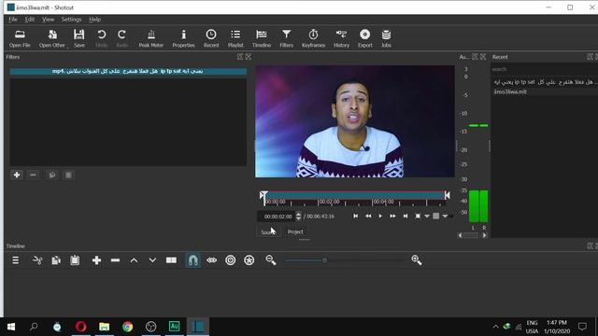The width and height of the screenshot is (598, 336).
Task: Open the Help menu
Action: [95, 20]
